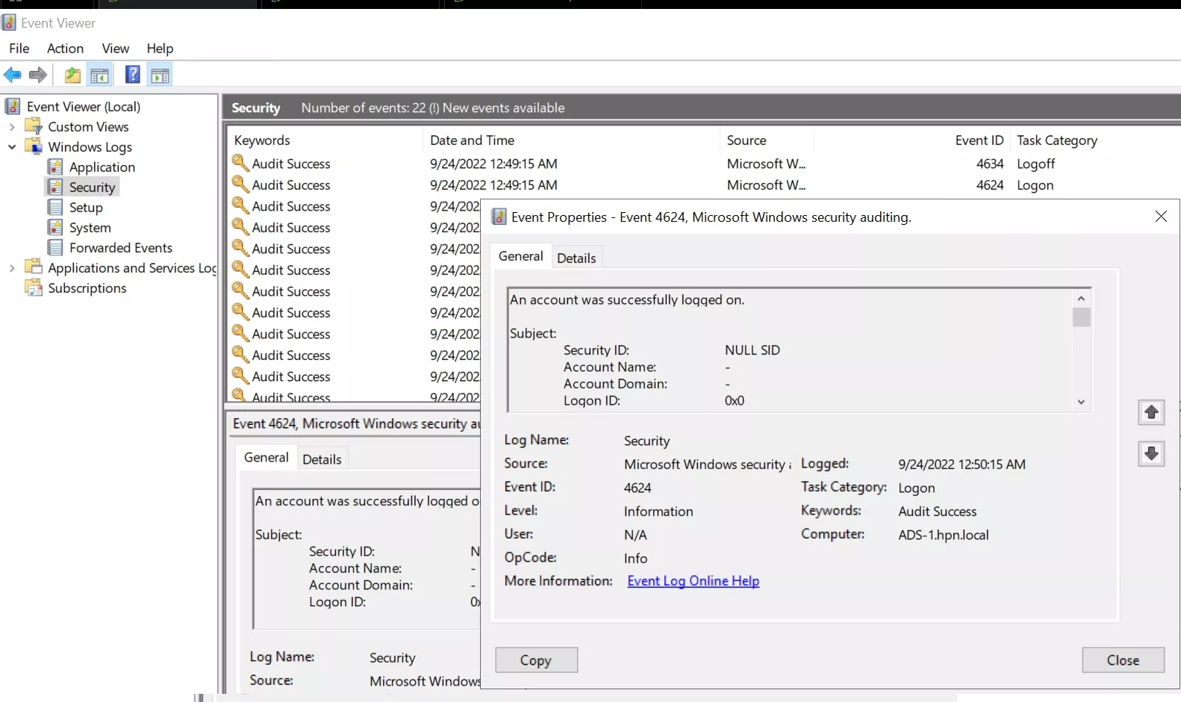Open the View menu
This screenshot has height=702, width=1181.
116,49
